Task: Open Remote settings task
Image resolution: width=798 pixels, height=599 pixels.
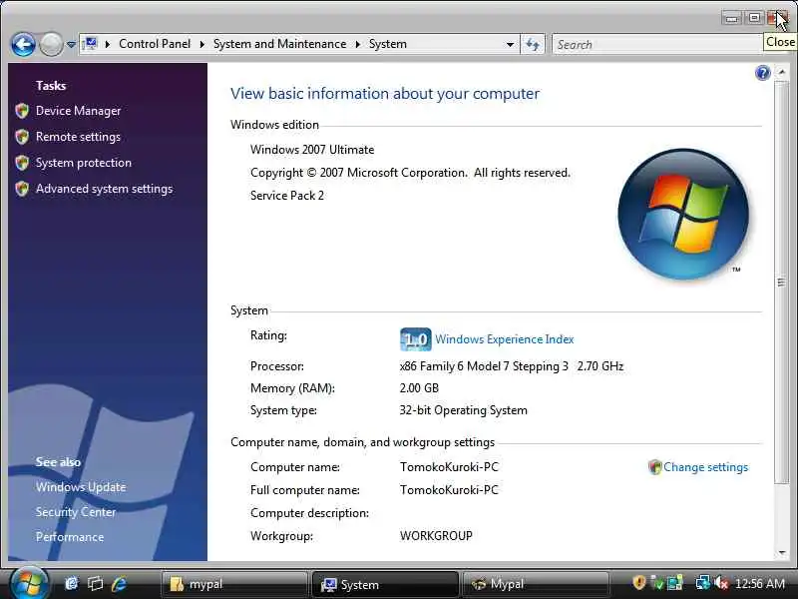Action: 78,137
